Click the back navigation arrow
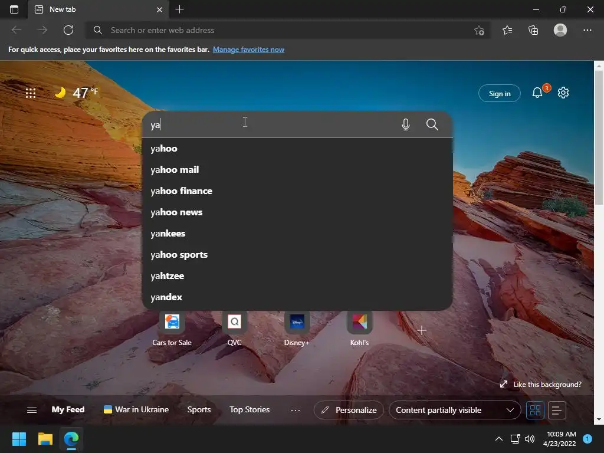604x453 pixels. click(x=17, y=30)
